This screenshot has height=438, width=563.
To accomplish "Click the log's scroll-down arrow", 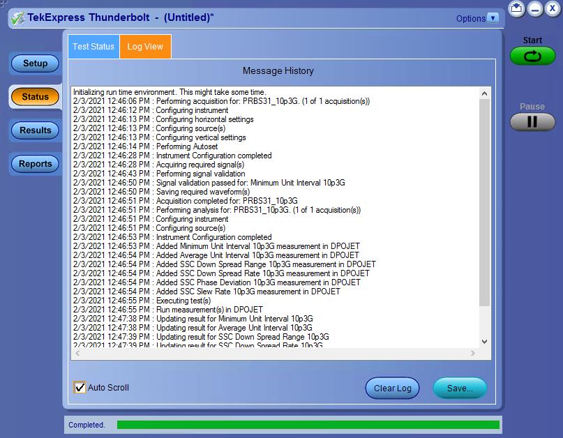I will coord(485,342).
